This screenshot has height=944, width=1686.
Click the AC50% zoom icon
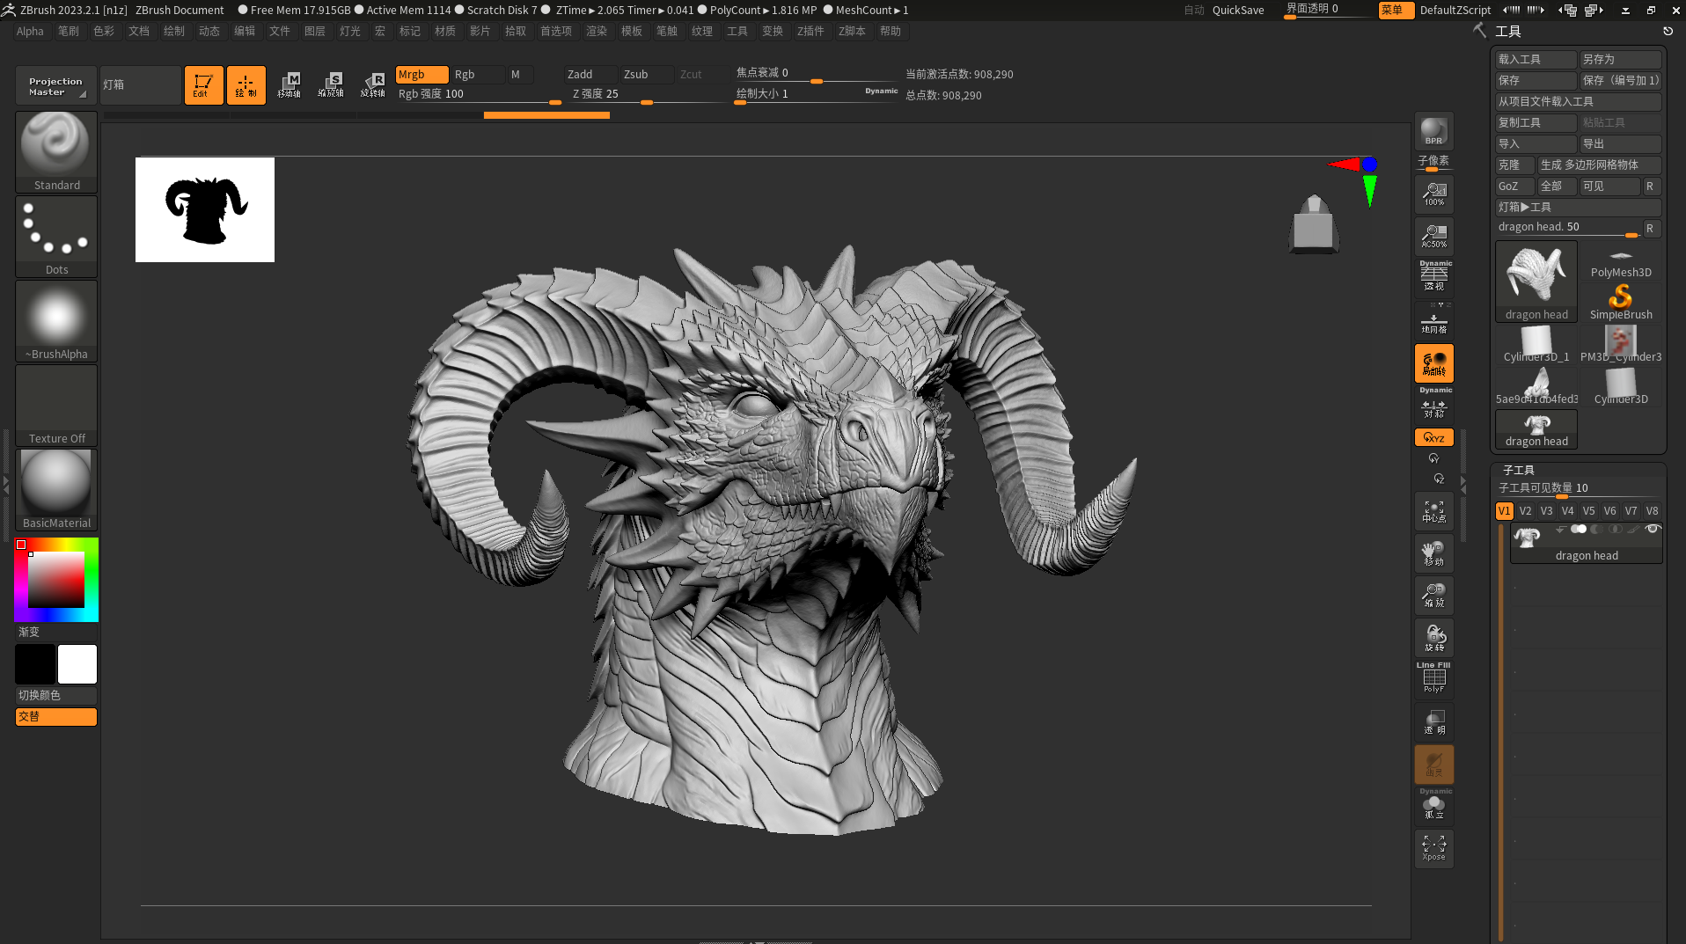coord(1433,236)
